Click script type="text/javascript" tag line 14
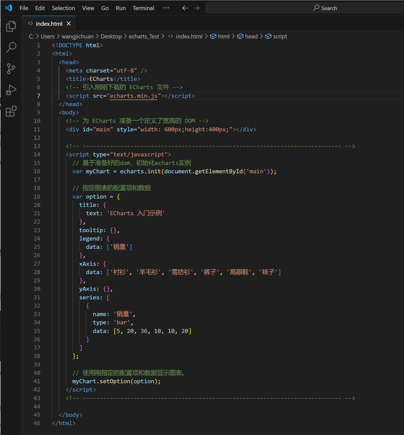The image size is (404, 435). click(118, 154)
